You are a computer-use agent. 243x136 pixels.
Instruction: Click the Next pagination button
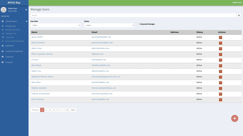73,110
